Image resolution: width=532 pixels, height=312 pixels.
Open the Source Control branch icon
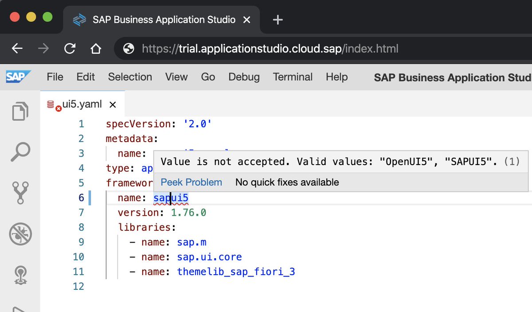20,192
